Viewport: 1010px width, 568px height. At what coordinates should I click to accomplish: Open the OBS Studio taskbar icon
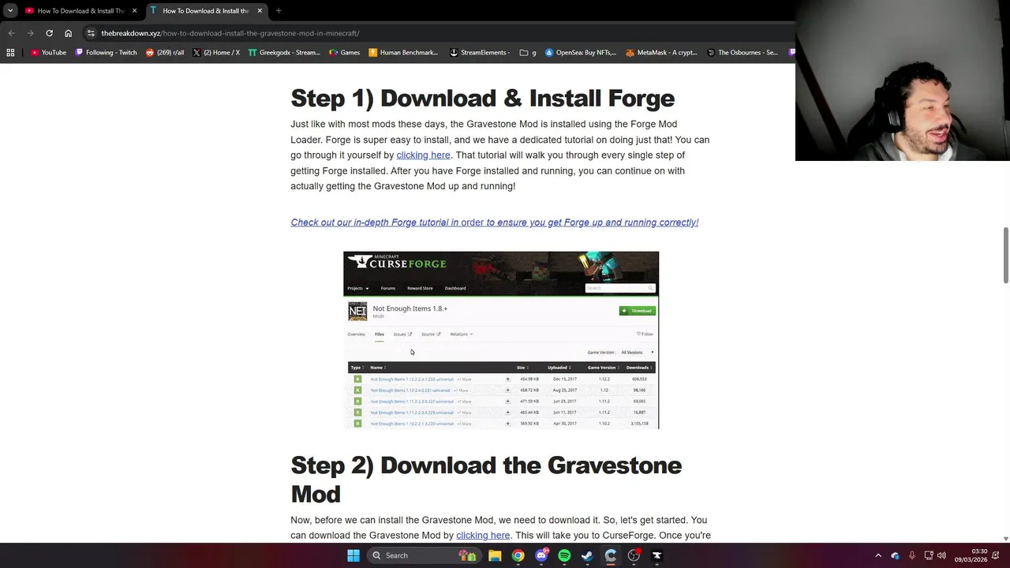point(634,555)
